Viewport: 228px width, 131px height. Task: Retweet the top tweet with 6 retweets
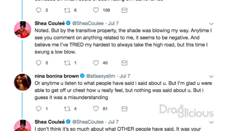pos(67,10)
